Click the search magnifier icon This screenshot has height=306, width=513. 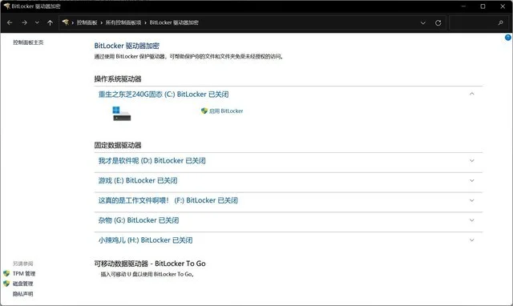(500, 22)
